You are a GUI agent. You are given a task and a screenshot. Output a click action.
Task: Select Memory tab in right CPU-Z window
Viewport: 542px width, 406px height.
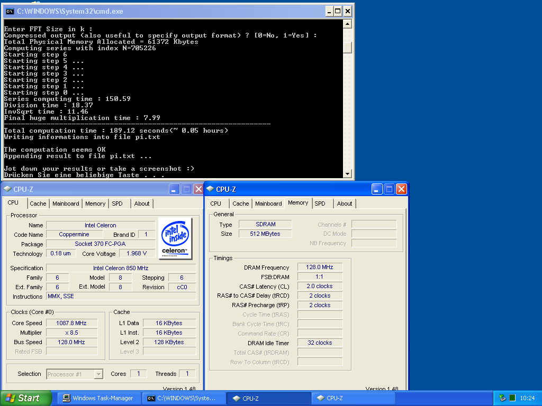click(298, 202)
